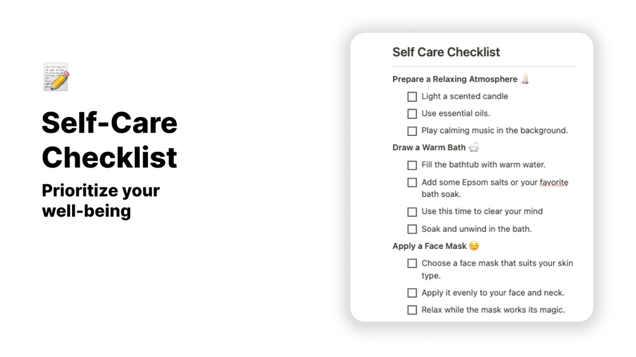The image size is (636, 357).
Task: Click the 'Prioritize your well-being' subtitle
Action: tap(101, 201)
